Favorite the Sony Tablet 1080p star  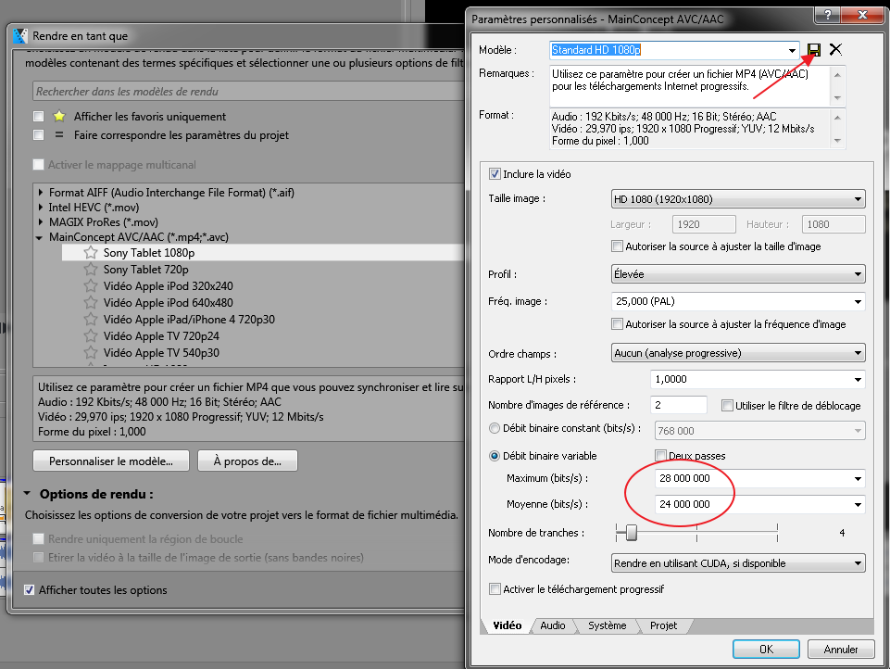tap(90, 252)
